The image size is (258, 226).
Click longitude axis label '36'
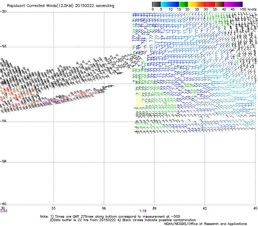tap(104, 208)
